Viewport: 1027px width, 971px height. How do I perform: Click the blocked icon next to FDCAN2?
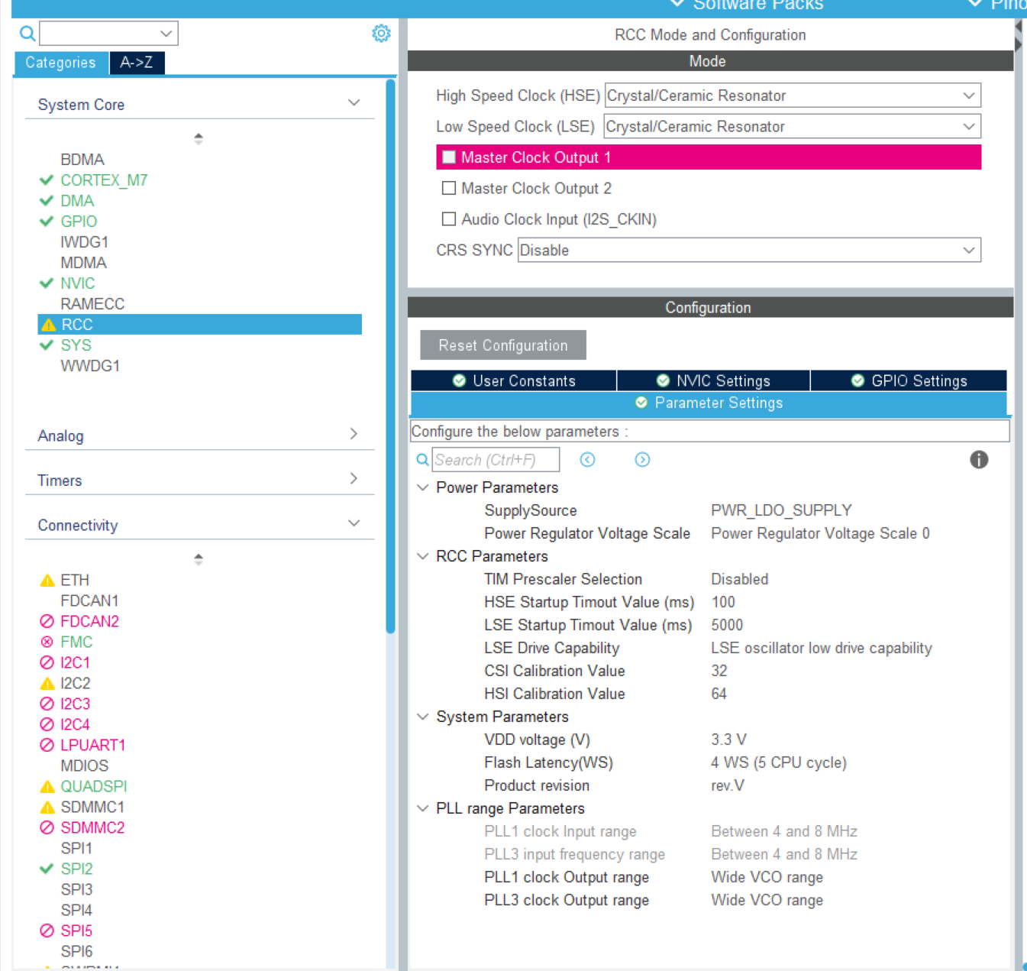pyautogui.click(x=47, y=621)
